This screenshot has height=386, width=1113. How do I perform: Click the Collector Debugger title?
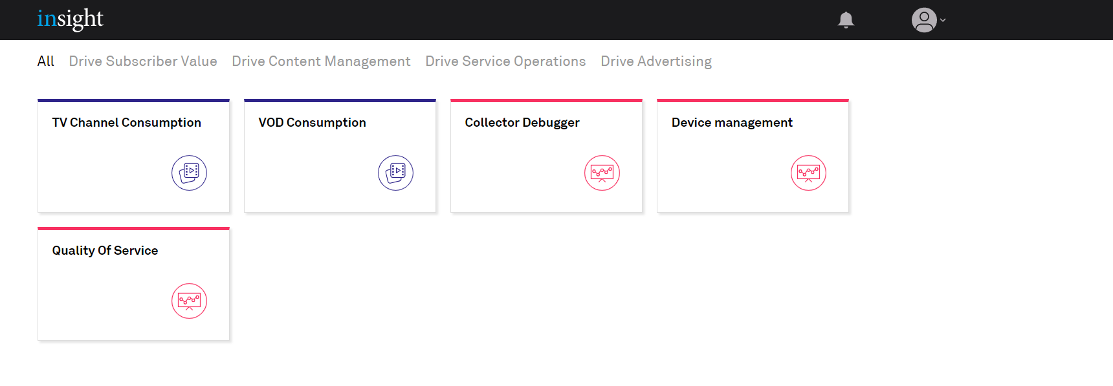click(522, 123)
